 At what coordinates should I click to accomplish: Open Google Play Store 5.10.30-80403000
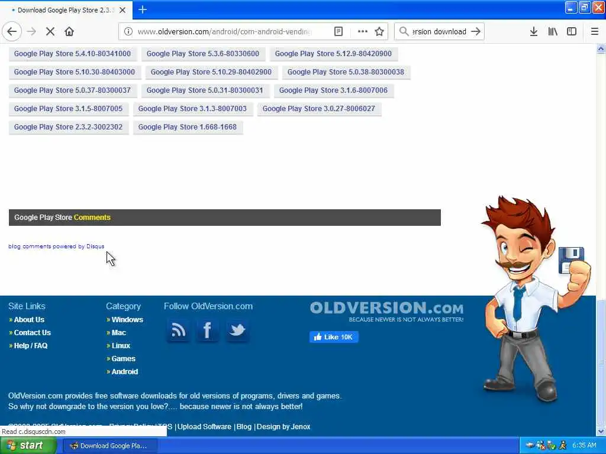(75, 72)
